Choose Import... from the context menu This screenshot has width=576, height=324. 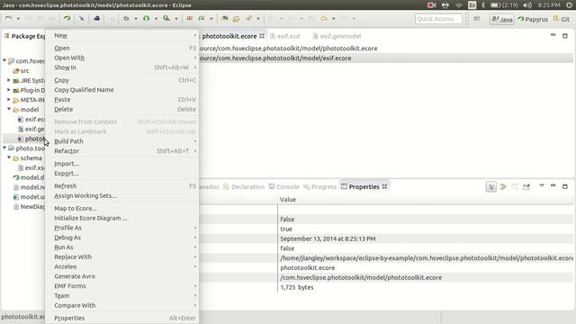tap(122, 164)
